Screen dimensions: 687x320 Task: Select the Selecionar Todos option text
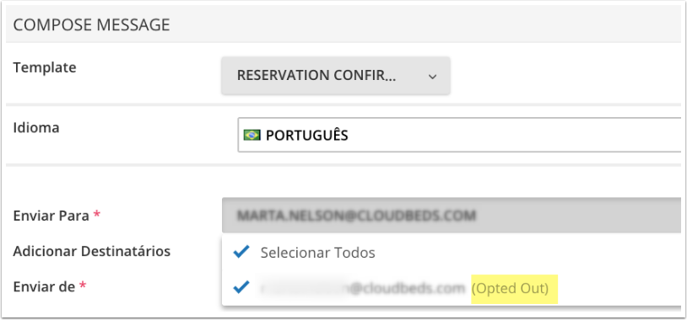[317, 253]
